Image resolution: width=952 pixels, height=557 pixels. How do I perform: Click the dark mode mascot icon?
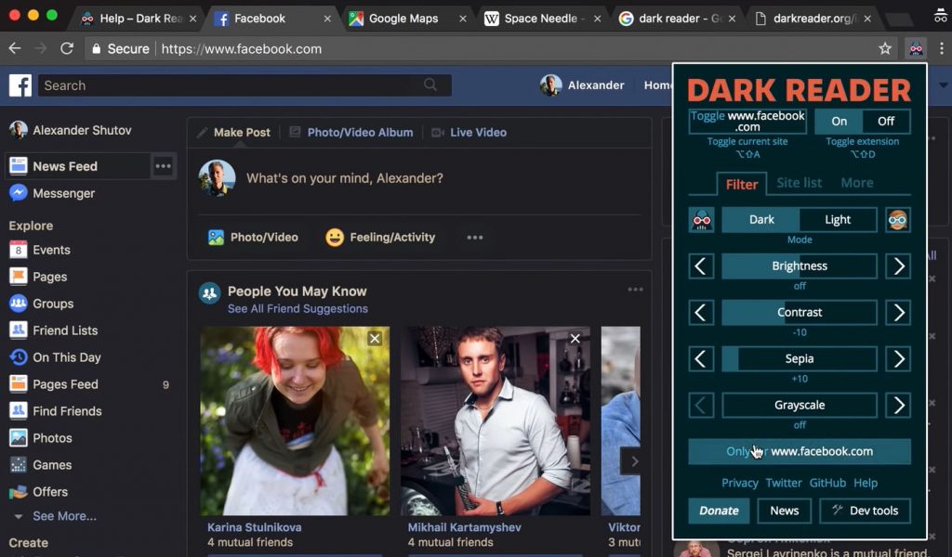pyautogui.click(x=702, y=220)
